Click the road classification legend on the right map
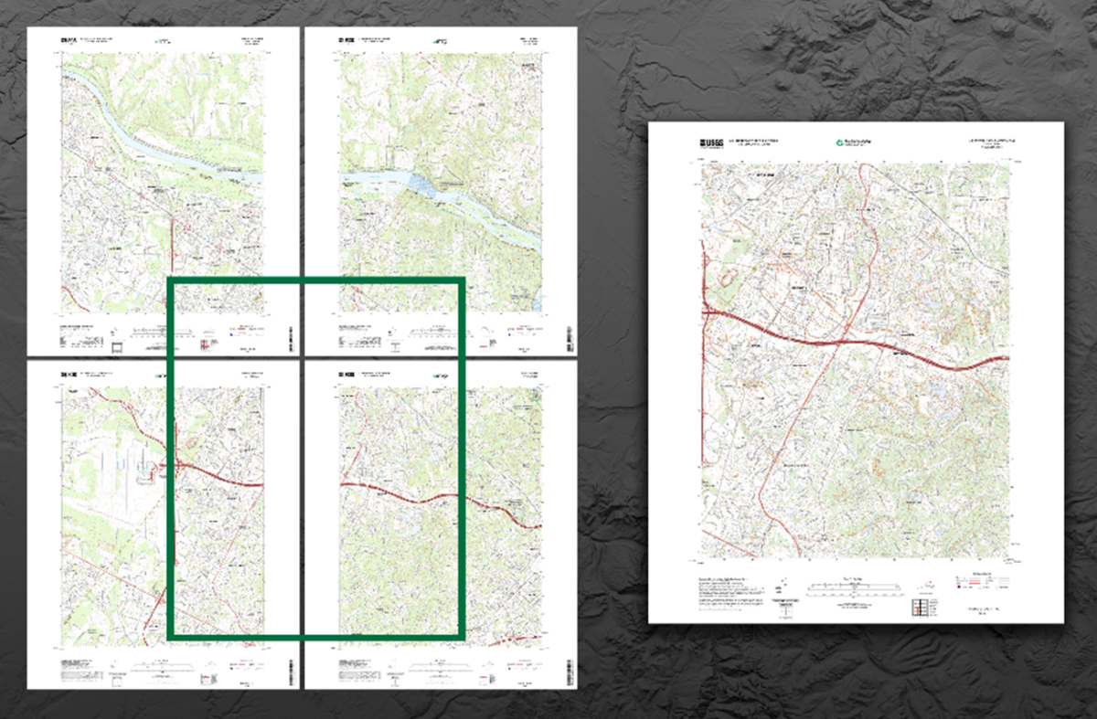Screen dimensions: 1097x719 point(981,581)
